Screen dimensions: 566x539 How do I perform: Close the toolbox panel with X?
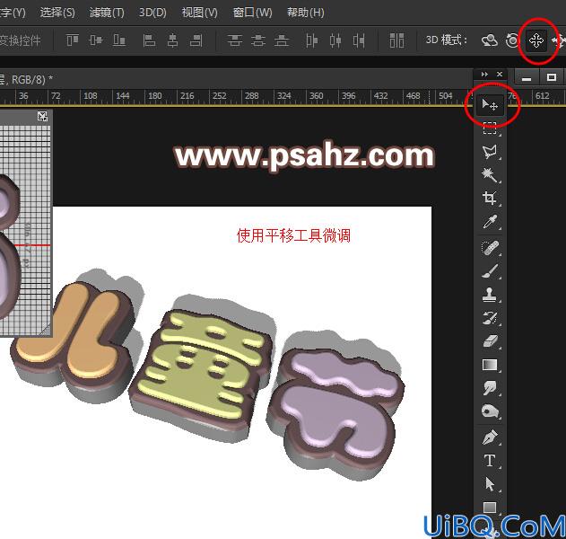pyautogui.click(x=500, y=74)
